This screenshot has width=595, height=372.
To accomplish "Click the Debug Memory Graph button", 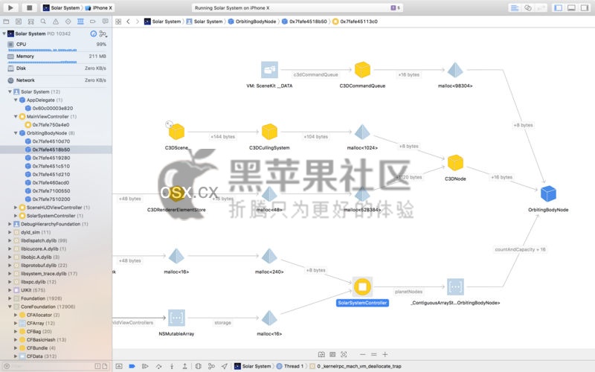I will coord(211,366).
